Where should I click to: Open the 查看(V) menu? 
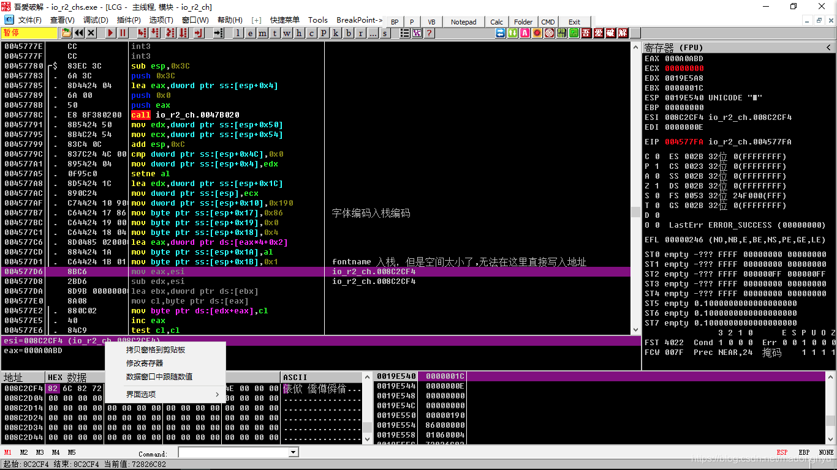(x=62, y=20)
